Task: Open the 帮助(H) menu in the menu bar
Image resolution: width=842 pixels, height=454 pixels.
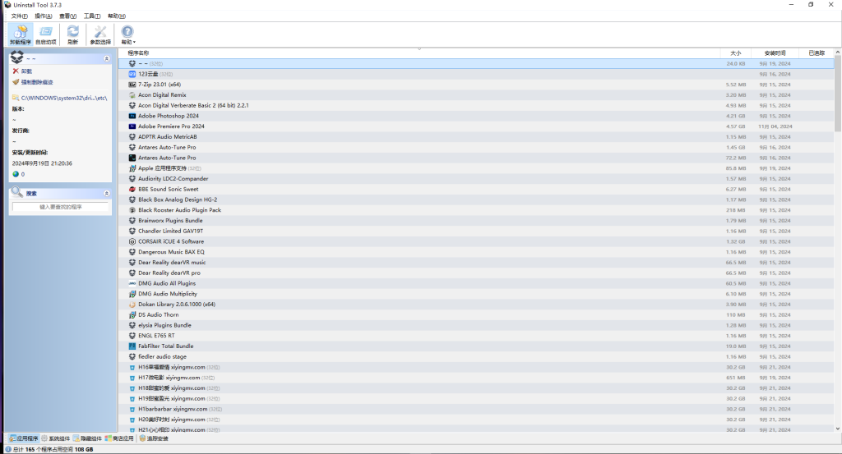Action: pos(117,16)
